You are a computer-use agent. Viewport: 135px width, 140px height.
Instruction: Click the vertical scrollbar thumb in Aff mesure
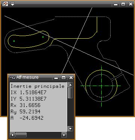[x=70, y=93]
